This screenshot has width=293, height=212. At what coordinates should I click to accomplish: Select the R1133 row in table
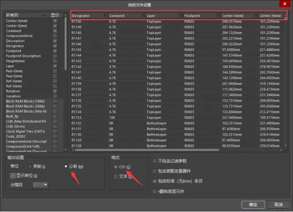pos(177,117)
